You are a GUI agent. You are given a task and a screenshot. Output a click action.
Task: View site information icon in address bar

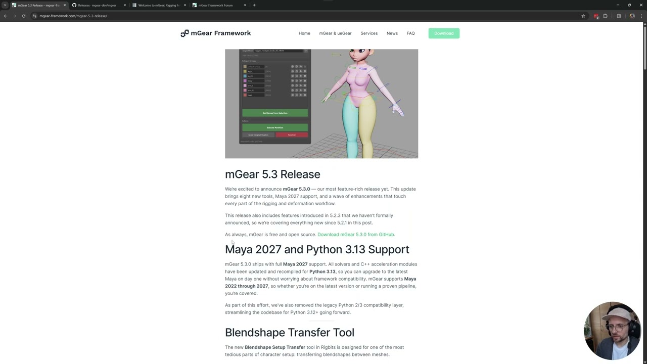pos(34,16)
